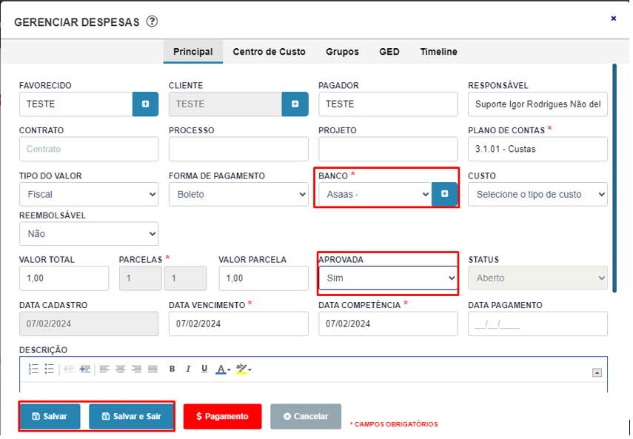Set the Data Vencimento date field
The image size is (633, 439).
point(238,324)
